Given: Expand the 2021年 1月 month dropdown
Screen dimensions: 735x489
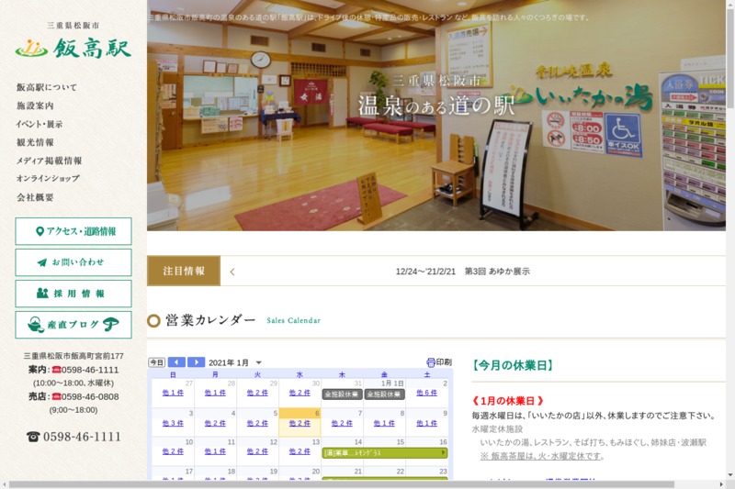Looking at the screenshot, I should pyautogui.click(x=259, y=362).
